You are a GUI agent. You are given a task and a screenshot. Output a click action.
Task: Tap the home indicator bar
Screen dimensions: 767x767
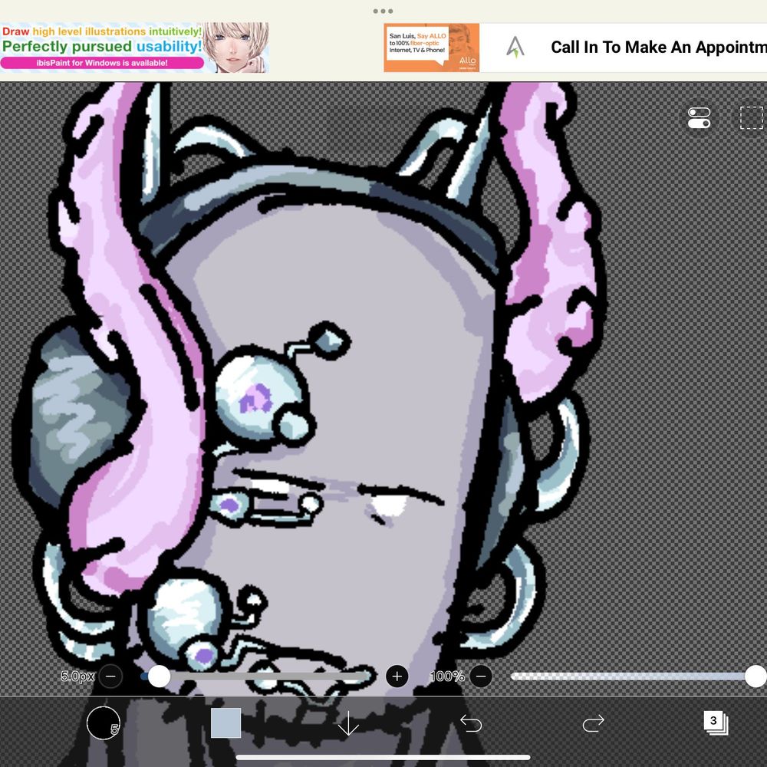coord(383,757)
